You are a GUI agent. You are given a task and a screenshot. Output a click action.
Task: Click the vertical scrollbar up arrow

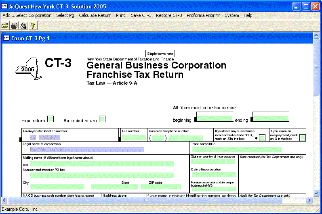click(316, 35)
